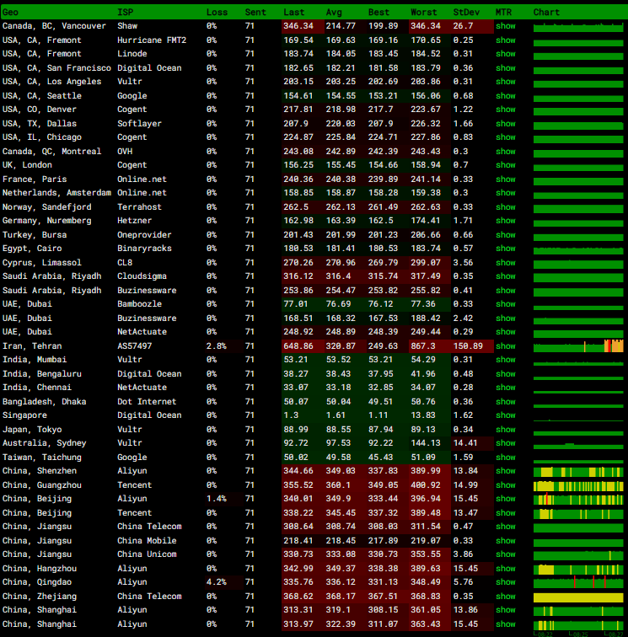The width and height of the screenshot is (628, 637).
Task: Show MTR for Denver Cogent
Action: coord(505,110)
